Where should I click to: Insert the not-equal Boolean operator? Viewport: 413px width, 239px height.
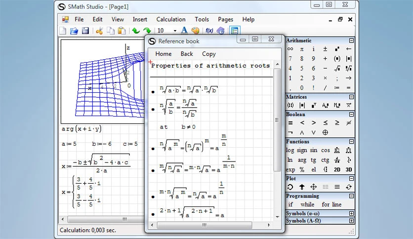coord(349,122)
